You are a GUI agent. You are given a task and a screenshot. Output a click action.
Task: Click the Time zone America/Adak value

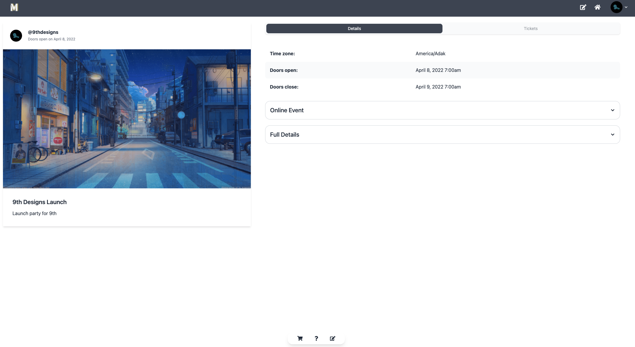431,53
